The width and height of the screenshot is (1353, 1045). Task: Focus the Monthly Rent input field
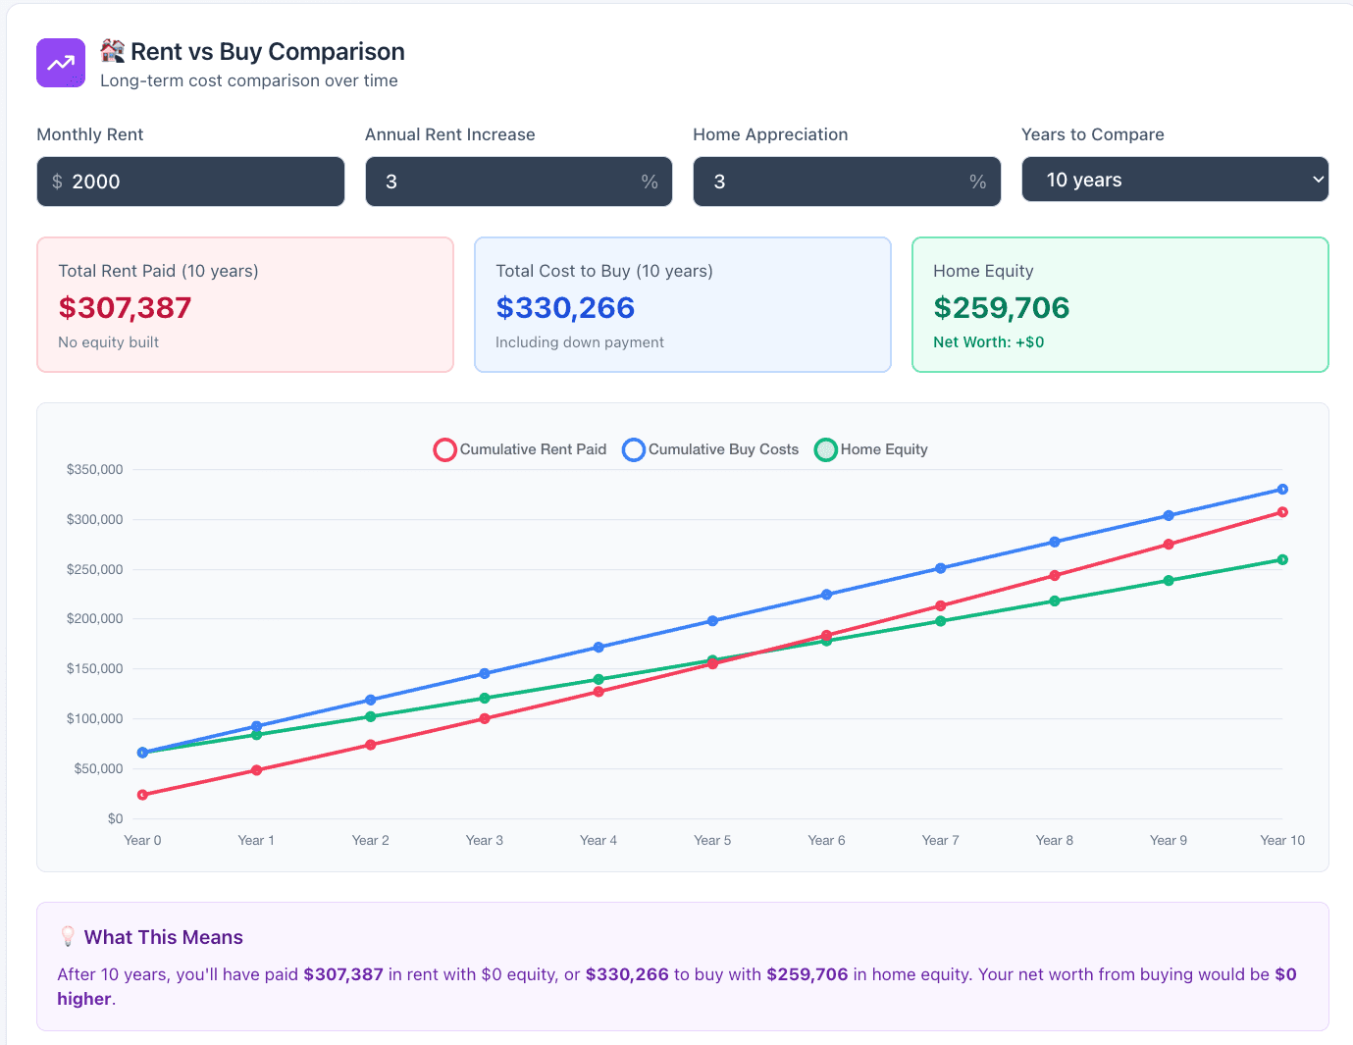click(190, 182)
